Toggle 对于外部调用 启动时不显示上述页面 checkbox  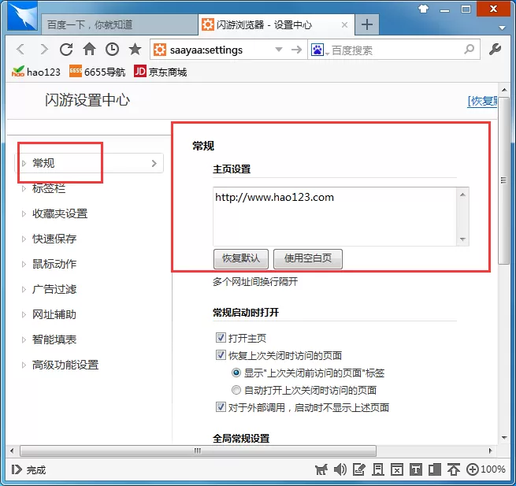click(x=221, y=407)
